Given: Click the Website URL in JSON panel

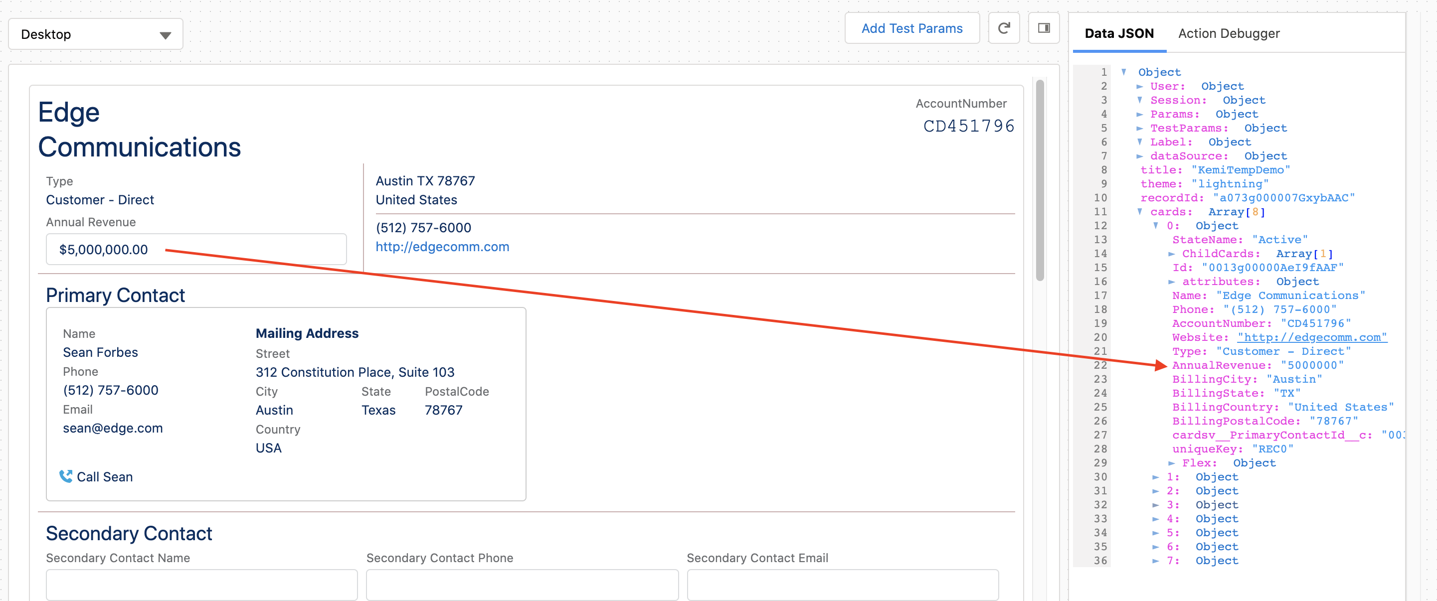Looking at the screenshot, I should pyautogui.click(x=1312, y=337).
